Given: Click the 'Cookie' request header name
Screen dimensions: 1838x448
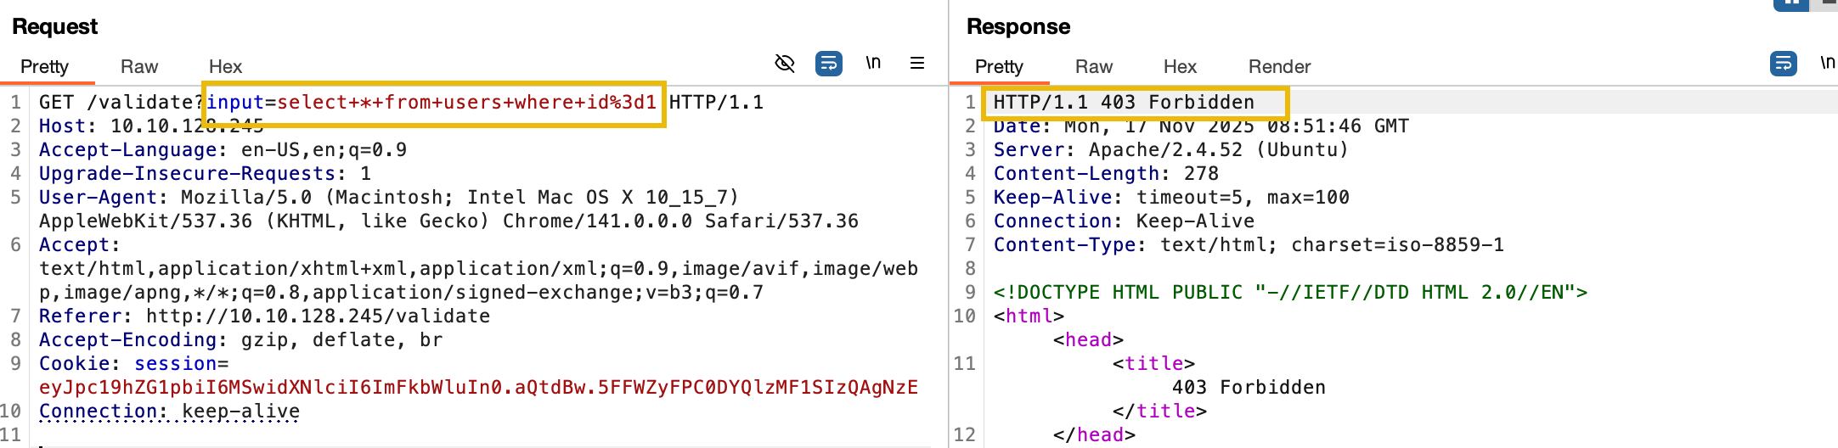Looking at the screenshot, I should tap(74, 363).
